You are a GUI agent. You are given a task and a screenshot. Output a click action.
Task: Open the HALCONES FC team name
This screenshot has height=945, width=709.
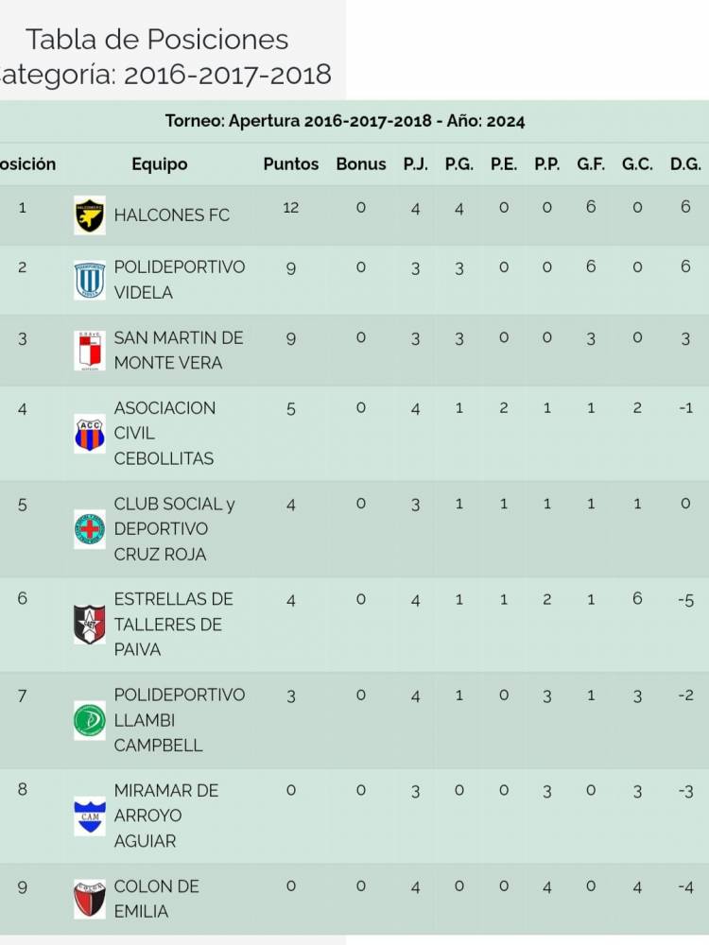(171, 215)
